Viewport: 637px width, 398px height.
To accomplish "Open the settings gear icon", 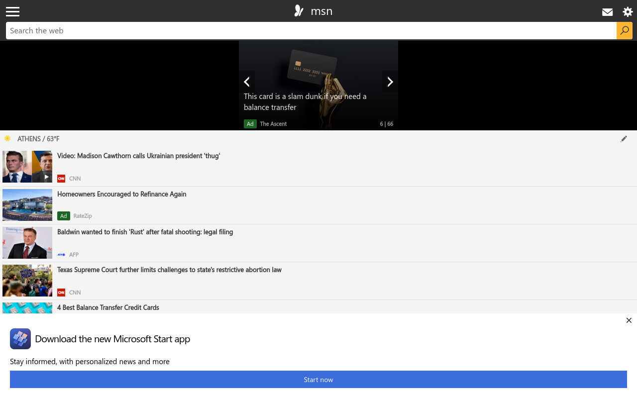I will coord(628,12).
